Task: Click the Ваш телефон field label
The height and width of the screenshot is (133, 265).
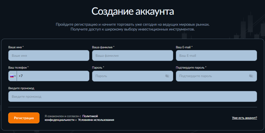Action: point(18,68)
